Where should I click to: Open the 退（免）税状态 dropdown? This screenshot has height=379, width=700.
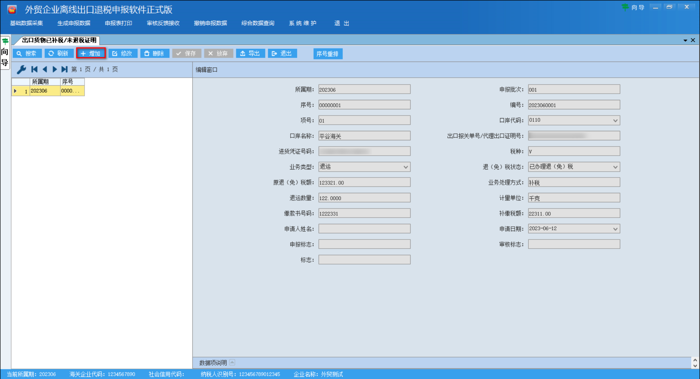[615, 167]
